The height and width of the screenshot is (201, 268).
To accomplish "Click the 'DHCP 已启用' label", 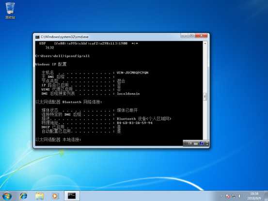I will click(53, 127).
